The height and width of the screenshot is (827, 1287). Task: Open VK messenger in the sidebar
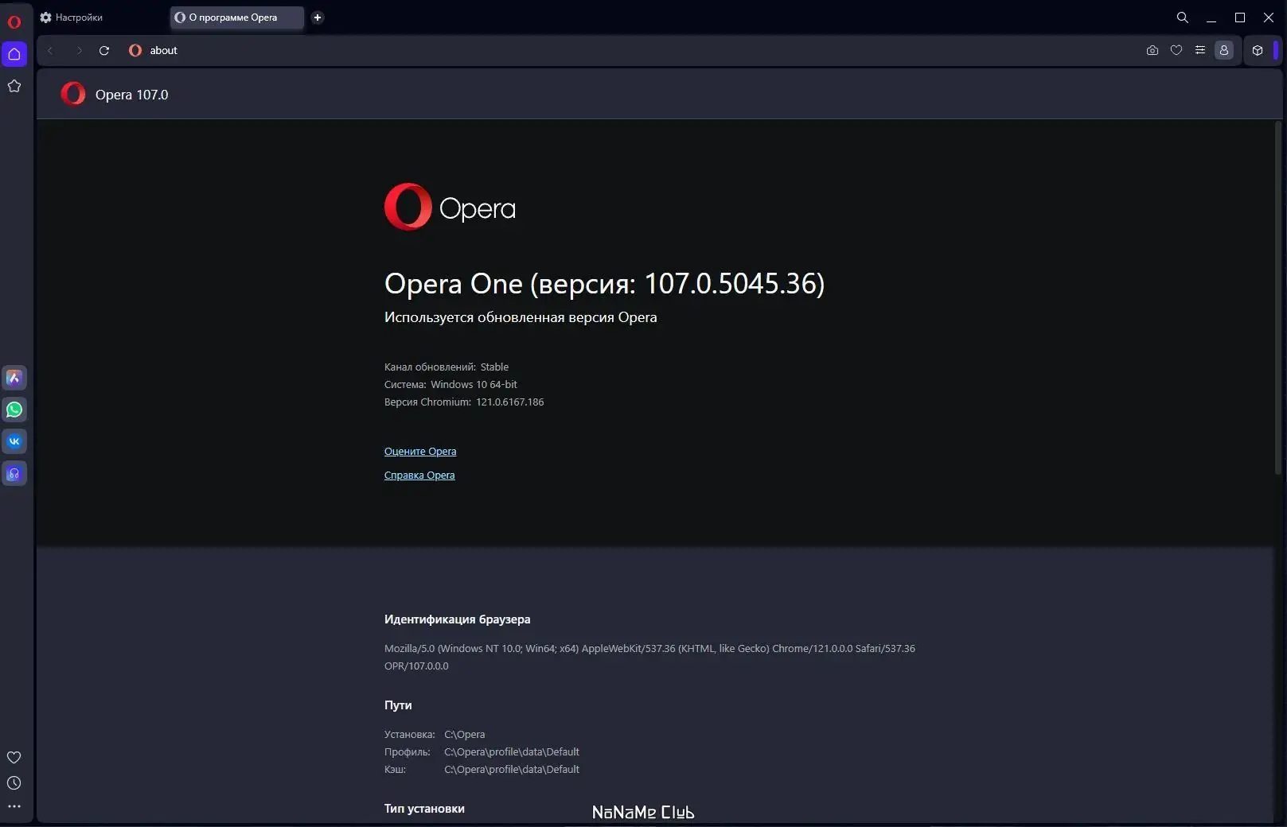tap(14, 441)
